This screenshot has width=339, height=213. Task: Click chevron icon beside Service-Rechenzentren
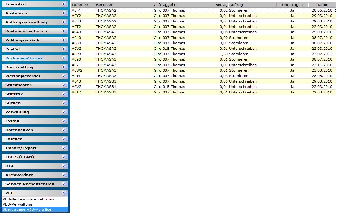64,184
